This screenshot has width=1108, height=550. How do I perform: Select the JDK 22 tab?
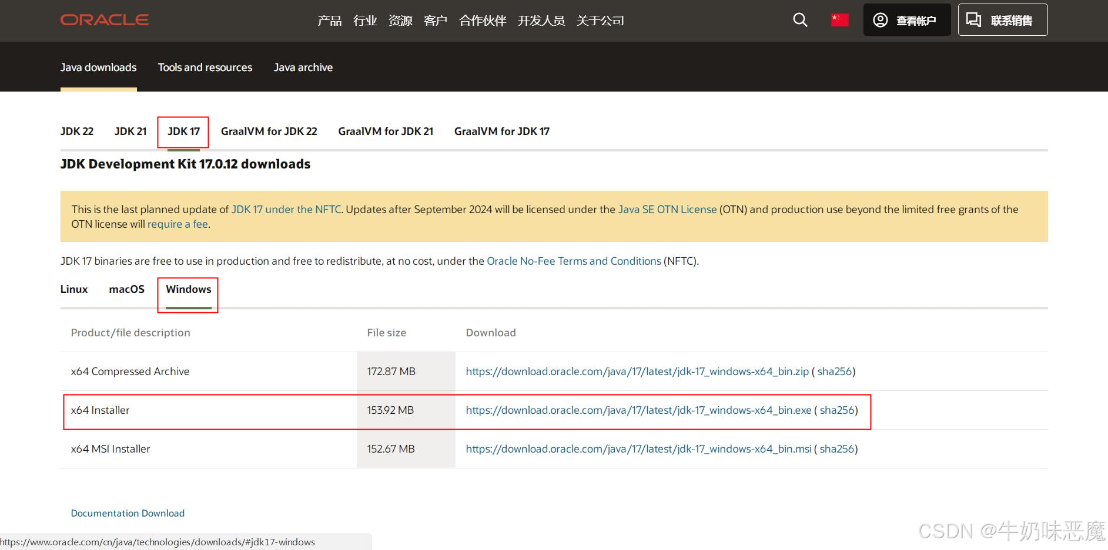click(77, 131)
